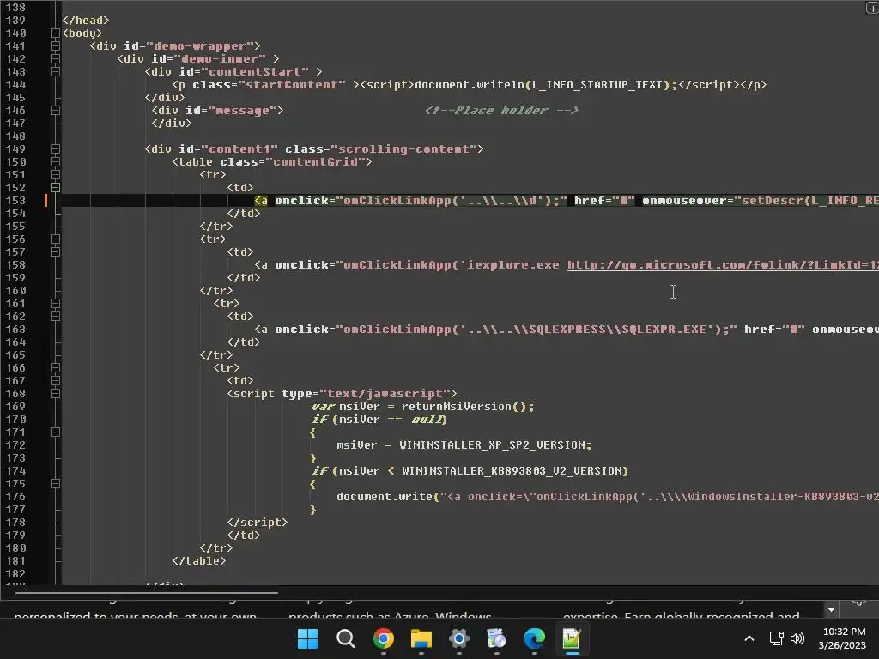Collapse the tr fold at line 161
Screen dimensions: 879x659
point(55,304)
